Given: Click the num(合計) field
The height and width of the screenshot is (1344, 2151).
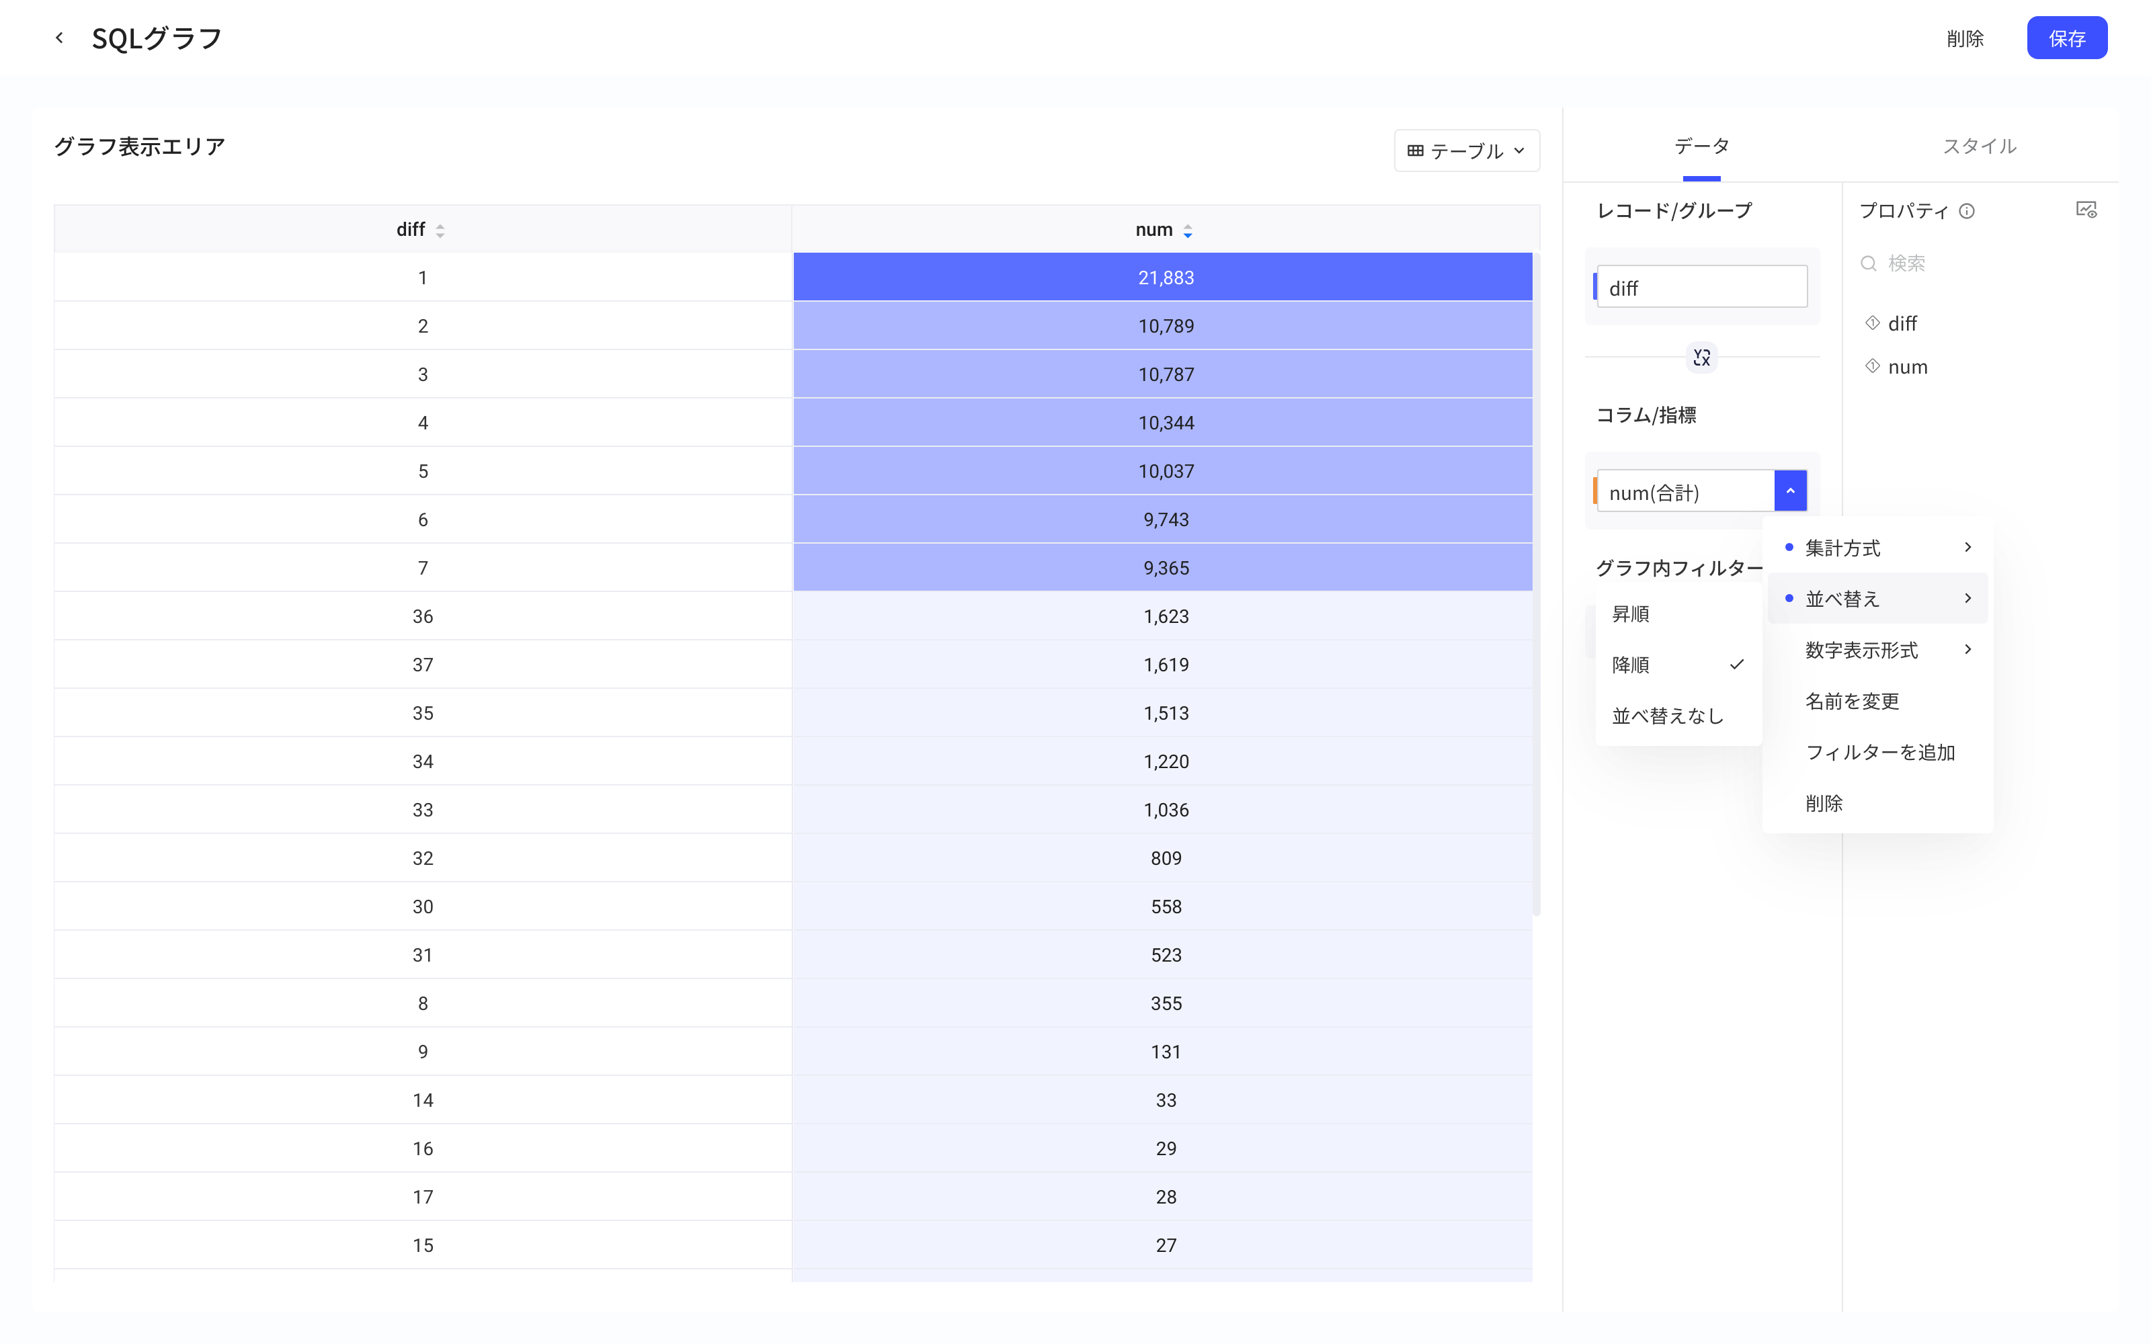Looking at the screenshot, I should pos(1685,491).
